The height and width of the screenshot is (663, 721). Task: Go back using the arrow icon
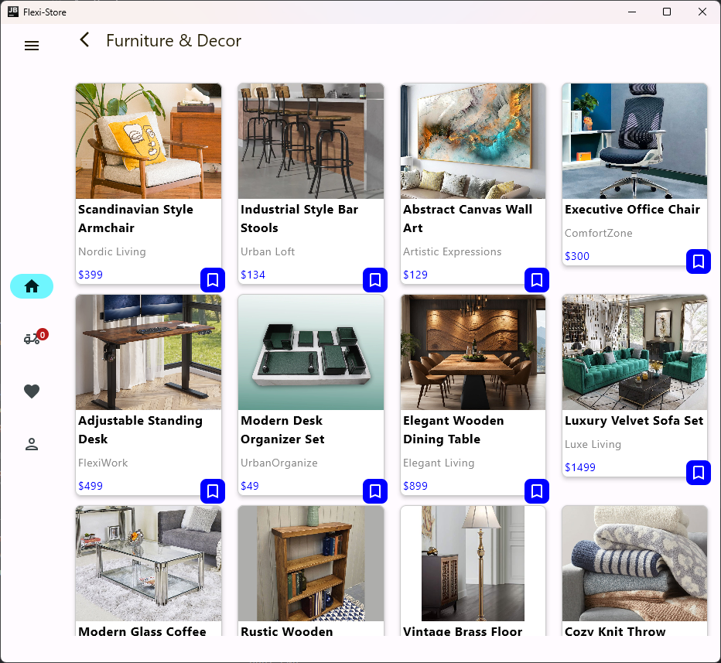[85, 40]
